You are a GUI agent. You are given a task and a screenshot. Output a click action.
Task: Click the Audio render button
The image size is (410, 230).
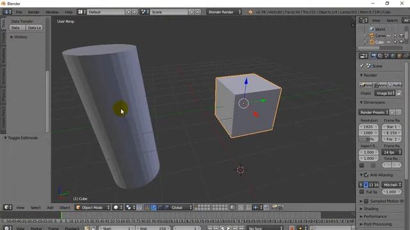click(x=395, y=85)
